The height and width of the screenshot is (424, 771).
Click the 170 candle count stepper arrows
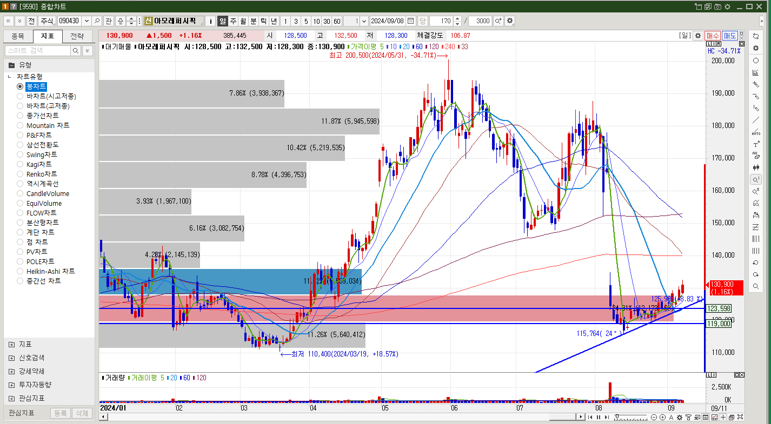click(x=457, y=21)
